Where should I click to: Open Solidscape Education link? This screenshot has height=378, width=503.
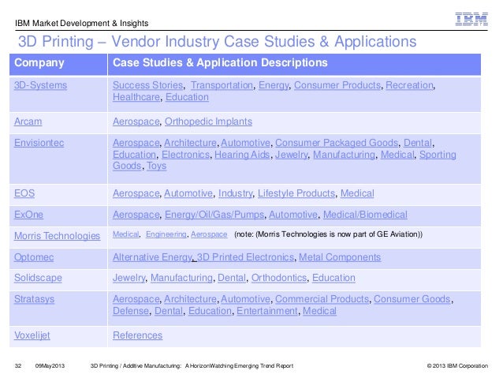333,278
